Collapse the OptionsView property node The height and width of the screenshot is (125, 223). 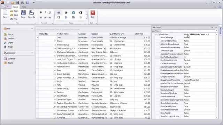click(x=156, y=34)
